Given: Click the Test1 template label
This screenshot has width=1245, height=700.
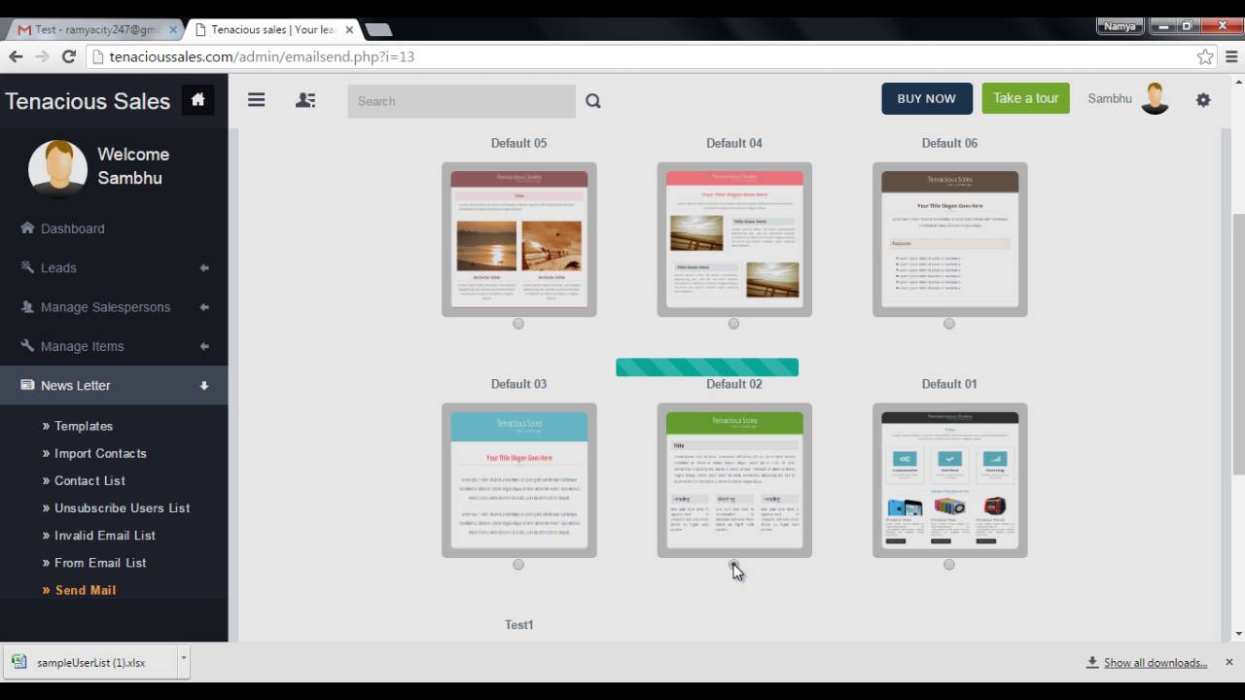Looking at the screenshot, I should point(519,624).
